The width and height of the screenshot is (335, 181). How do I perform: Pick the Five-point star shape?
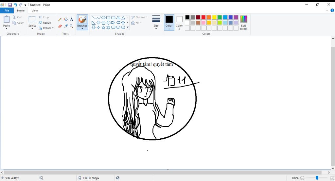click(103, 28)
